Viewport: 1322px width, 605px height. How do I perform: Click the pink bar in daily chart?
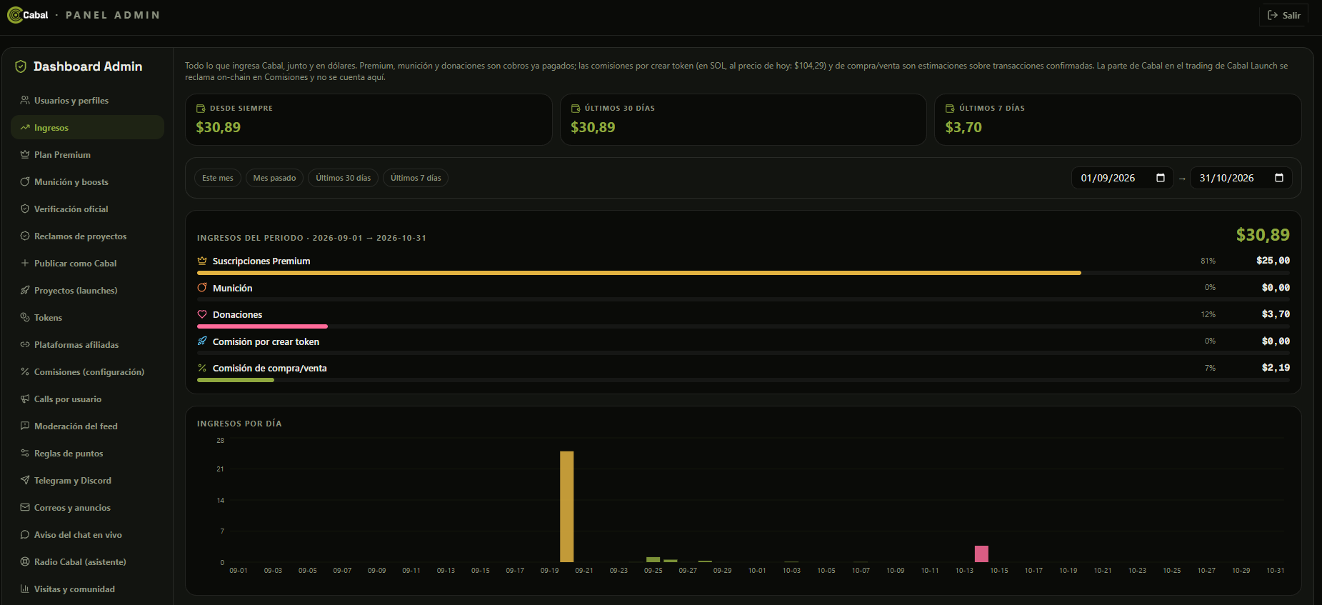[981, 554]
